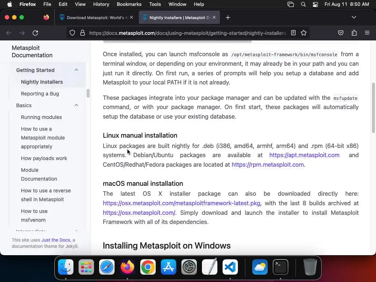Open Trash in the dock
Image resolution: width=376 pixels, height=282 pixels.
tap(310, 267)
